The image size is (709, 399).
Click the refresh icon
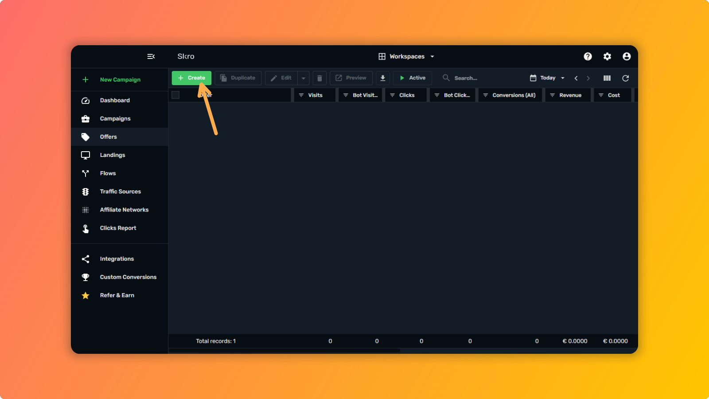(626, 78)
